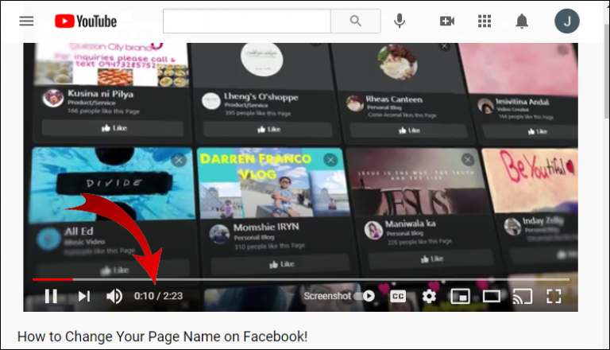
Task: Go to the YouTube home logo
Action: 86,21
